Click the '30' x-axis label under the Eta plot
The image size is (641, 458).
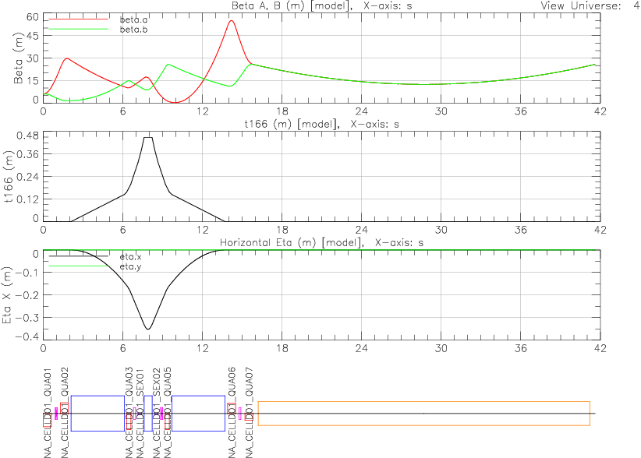(x=441, y=348)
